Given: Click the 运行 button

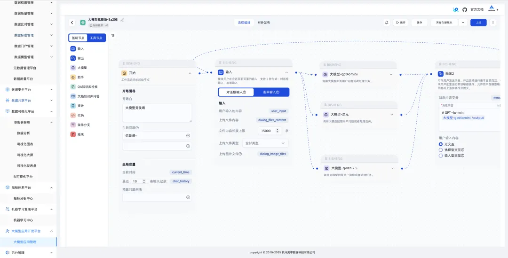Looking at the screenshot, I should [401, 23].
